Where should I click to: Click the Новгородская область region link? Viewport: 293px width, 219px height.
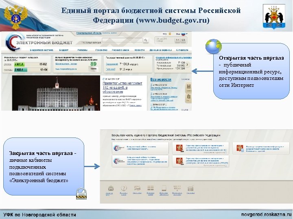[x=89, y=33]
